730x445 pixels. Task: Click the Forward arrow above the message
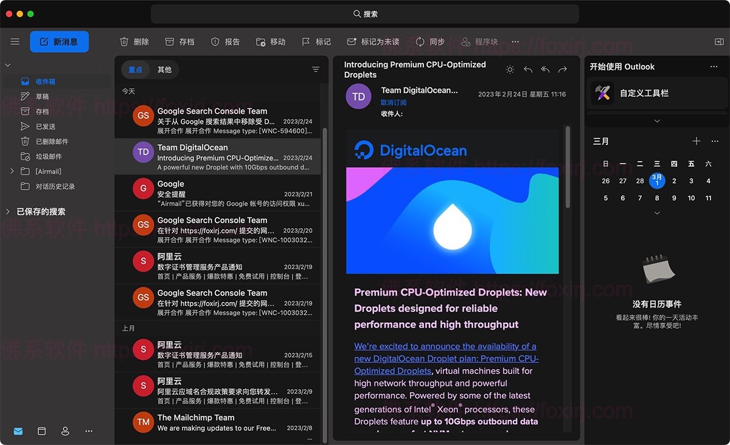(x=563, y=69)
